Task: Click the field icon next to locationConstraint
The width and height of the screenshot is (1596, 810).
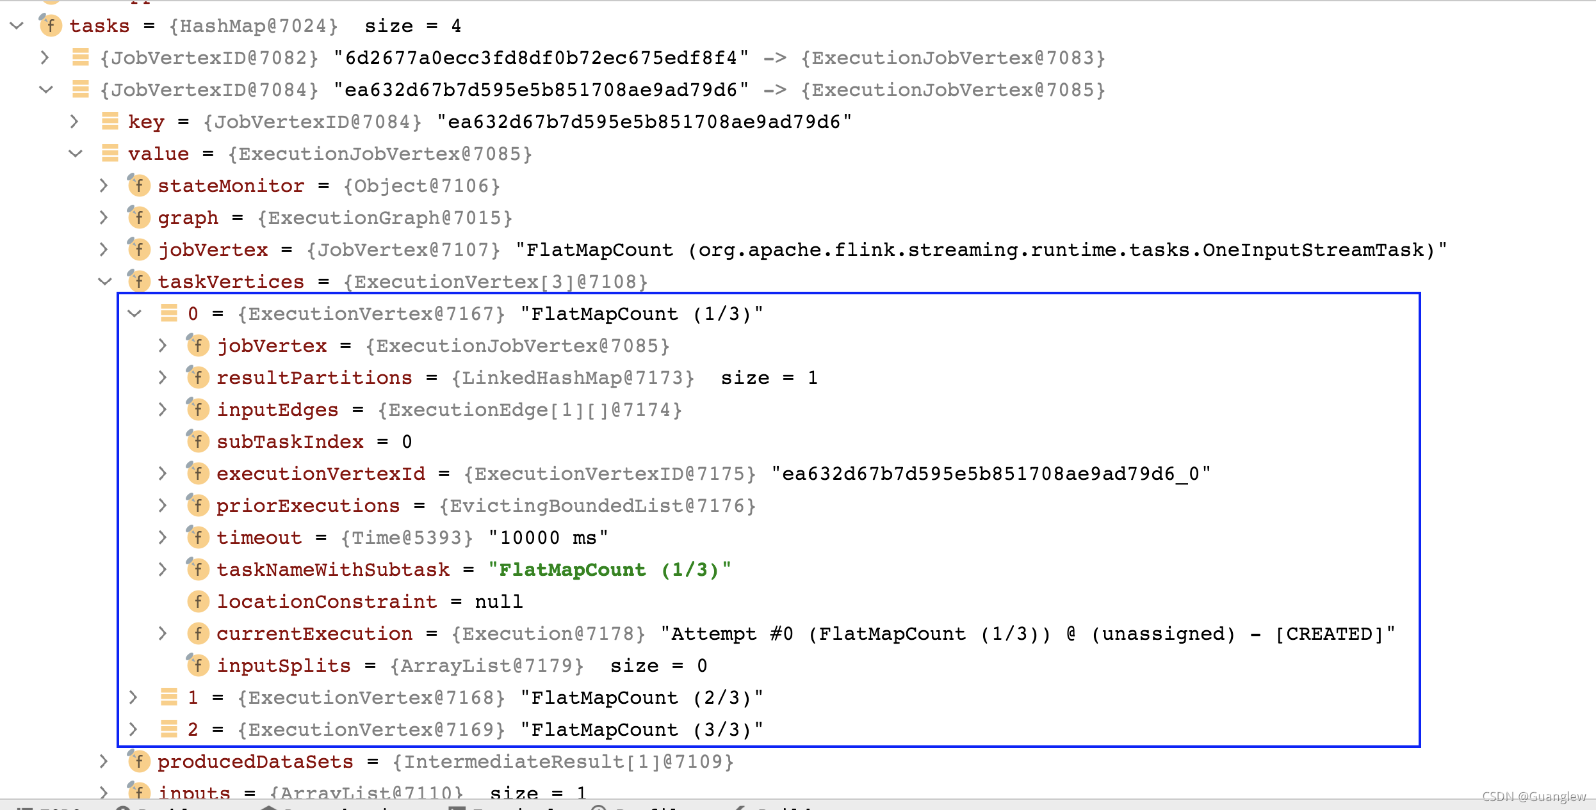Action: click(x=198, y=601)
